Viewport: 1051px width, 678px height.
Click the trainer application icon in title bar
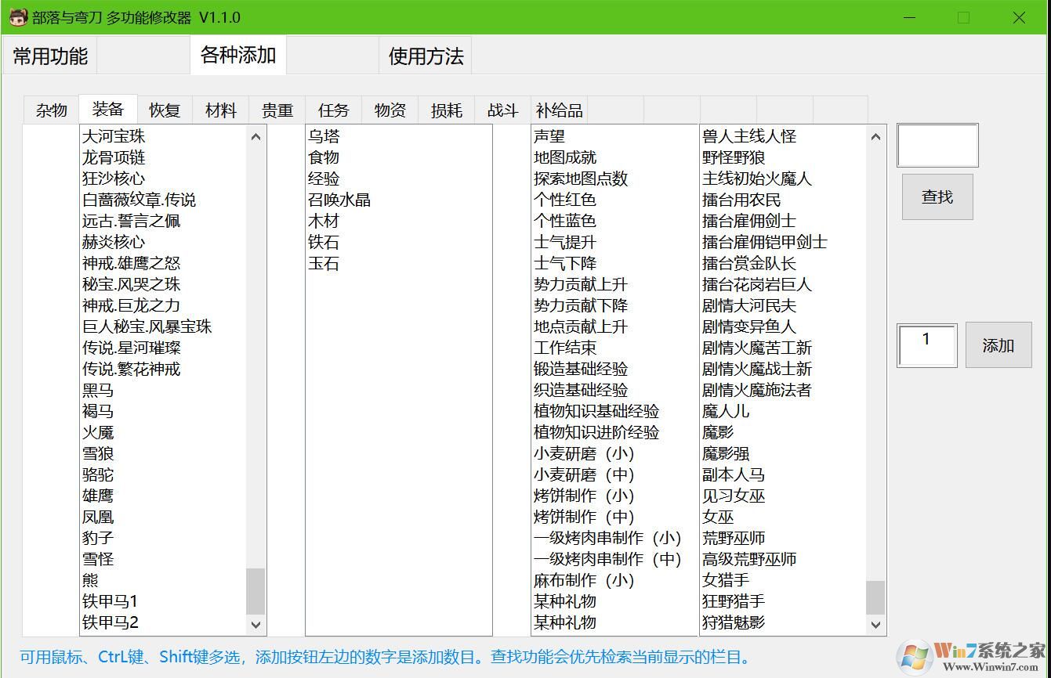click(17, 16)
